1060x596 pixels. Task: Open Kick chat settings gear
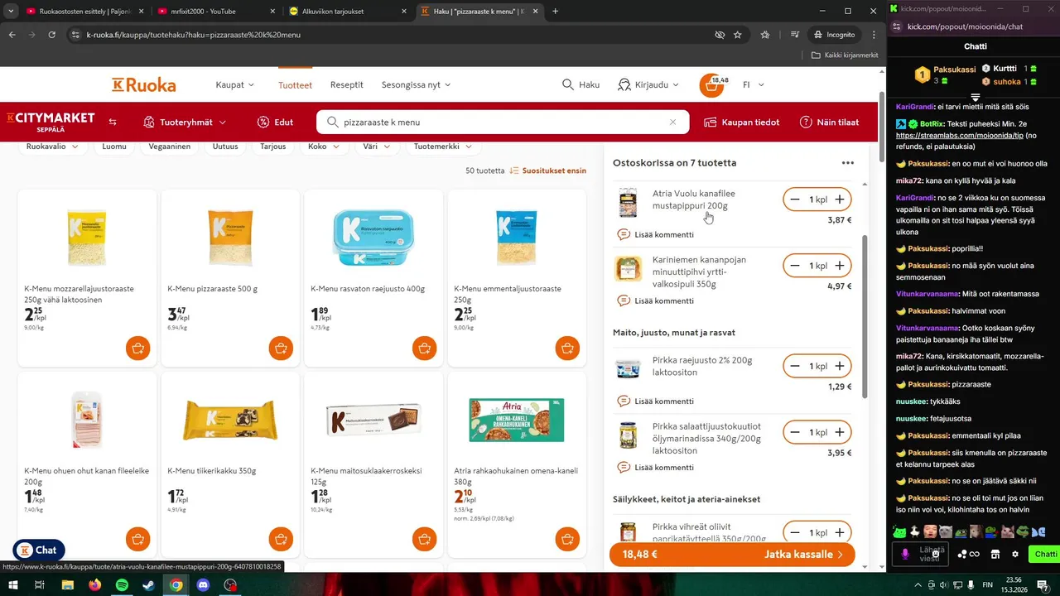pos(1015,554)
